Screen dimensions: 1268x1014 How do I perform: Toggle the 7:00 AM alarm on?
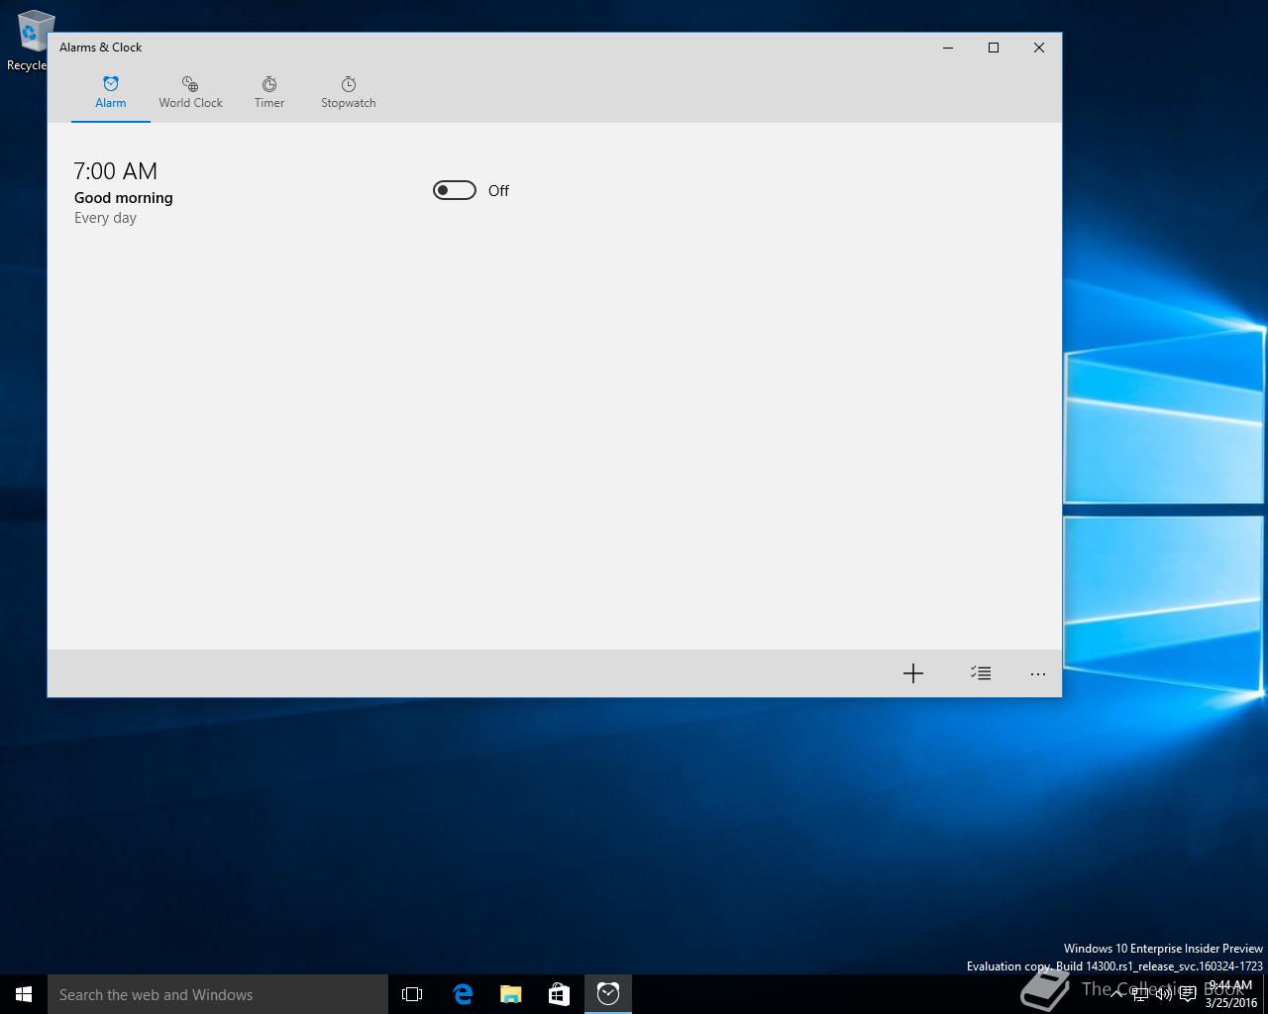click(455, 190)
